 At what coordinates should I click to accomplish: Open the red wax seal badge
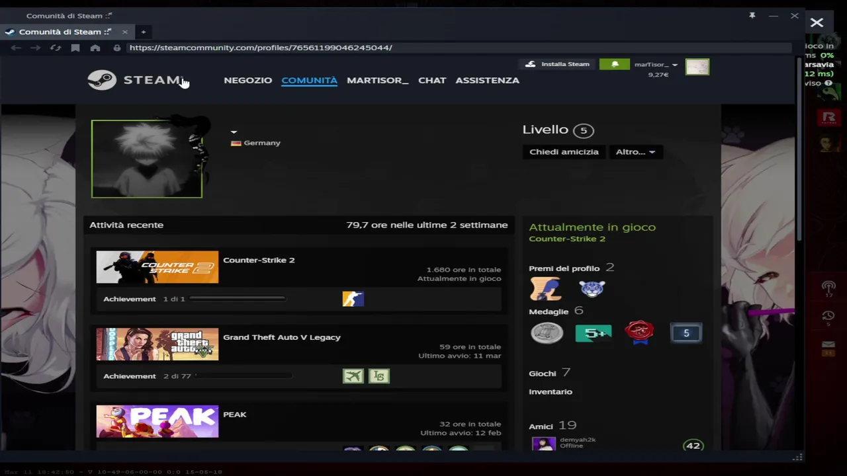coord(639,333)
